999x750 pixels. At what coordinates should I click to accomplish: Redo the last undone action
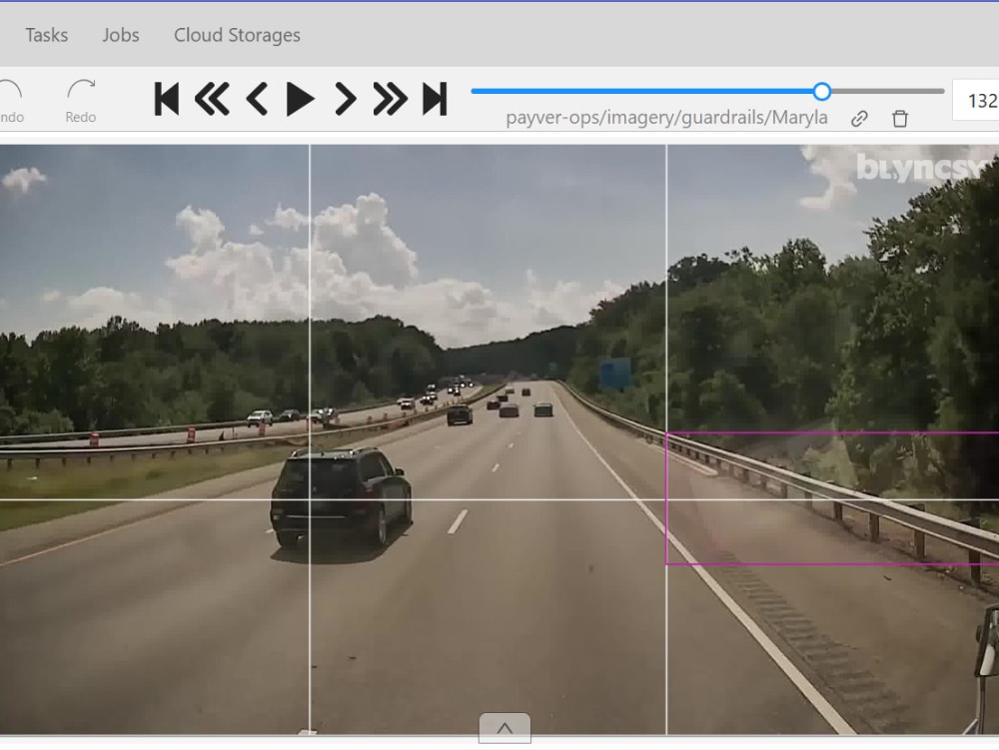[81, 101]
